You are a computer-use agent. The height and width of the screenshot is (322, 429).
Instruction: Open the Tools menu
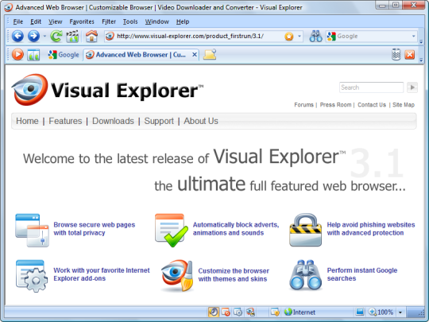pyautogui.click(x=130, y=21)
